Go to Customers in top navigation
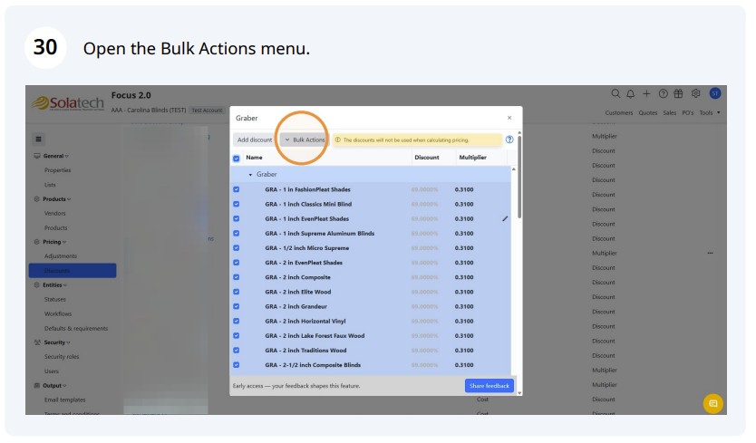This screenshot has width=756, height=443. (x=618, y=113)
